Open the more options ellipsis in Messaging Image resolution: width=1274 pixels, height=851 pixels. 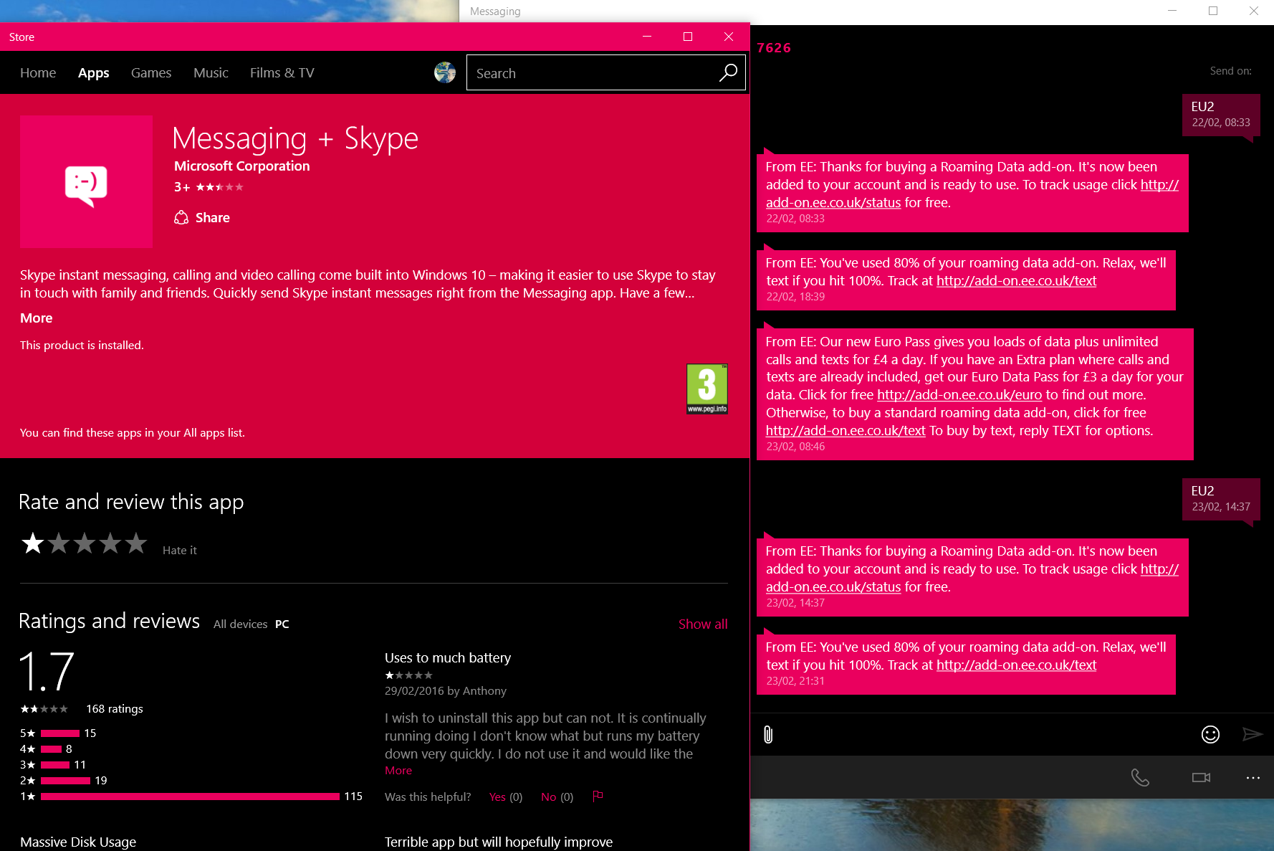point(1253,777)
